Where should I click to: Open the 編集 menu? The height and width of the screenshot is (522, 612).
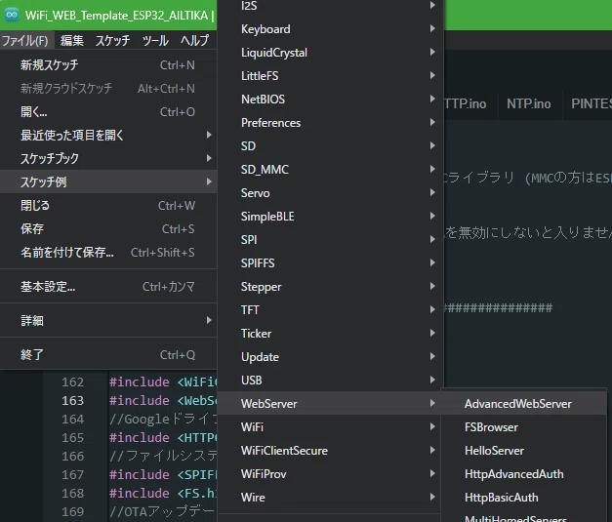[72, 41]
